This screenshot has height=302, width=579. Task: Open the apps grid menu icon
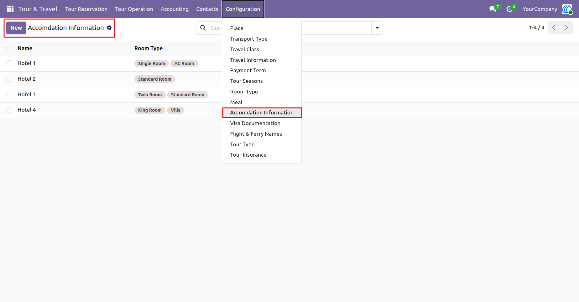click(10, 9)
